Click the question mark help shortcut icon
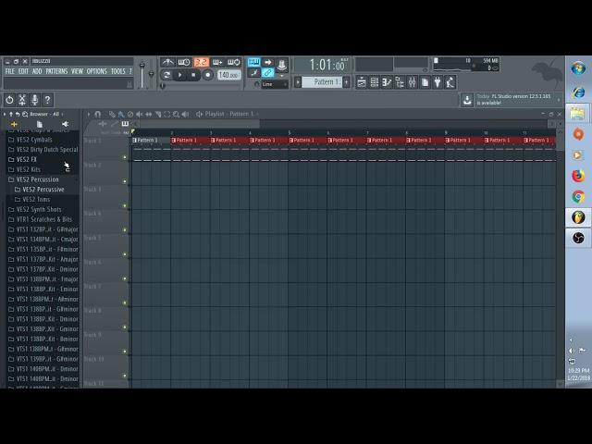 (47, 100)
